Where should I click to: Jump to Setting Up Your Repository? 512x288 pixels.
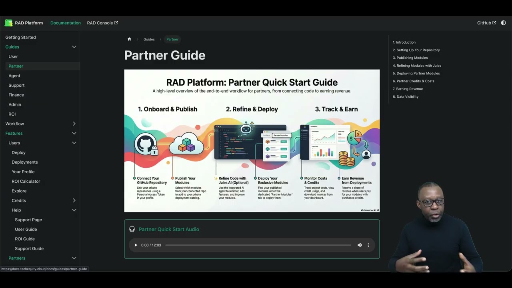click(416, 50)
